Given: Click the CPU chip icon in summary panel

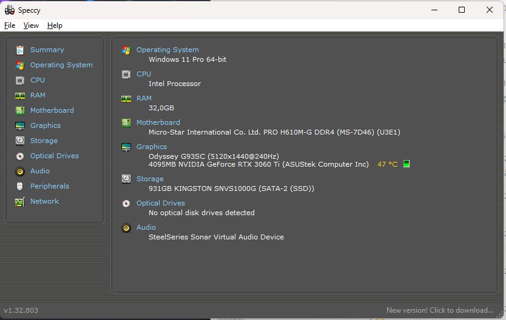Looking at the screenshot, I should (126, 75).
